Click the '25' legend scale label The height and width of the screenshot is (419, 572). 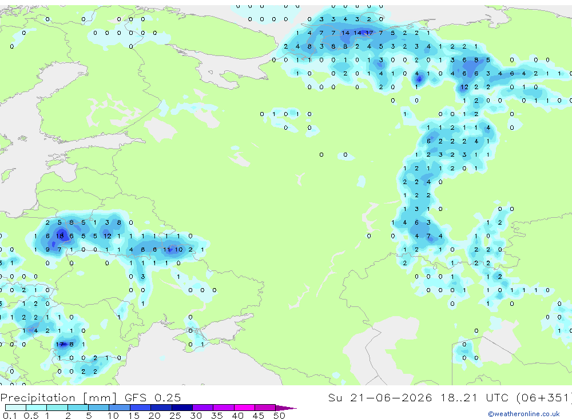click(x=175, y=416)
